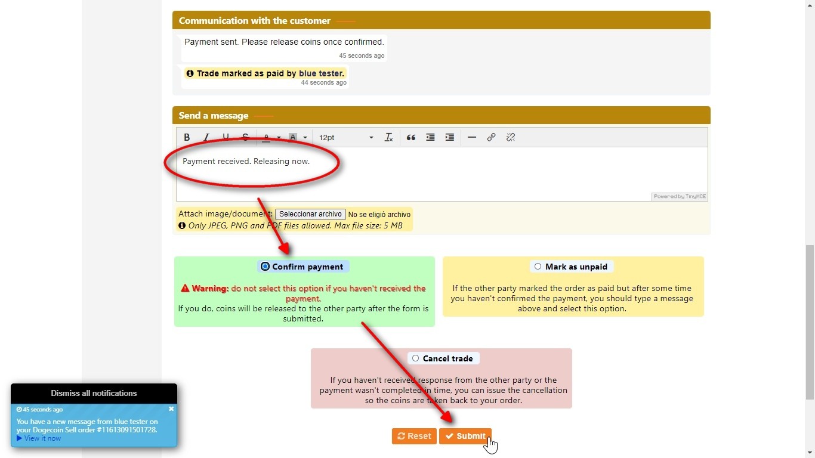Select the Confirm payment radio button
The width and height of the screenshot is (815, 458).
pos(266,267)
